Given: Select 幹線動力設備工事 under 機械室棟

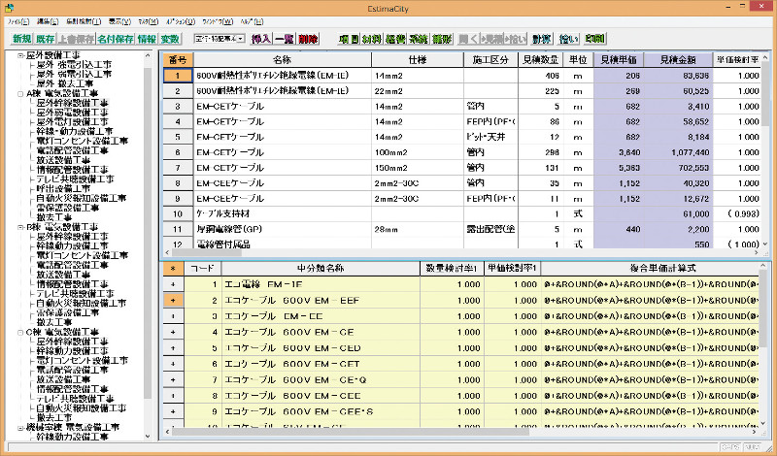Looking at the screenshot, I should tap(72, 438).
